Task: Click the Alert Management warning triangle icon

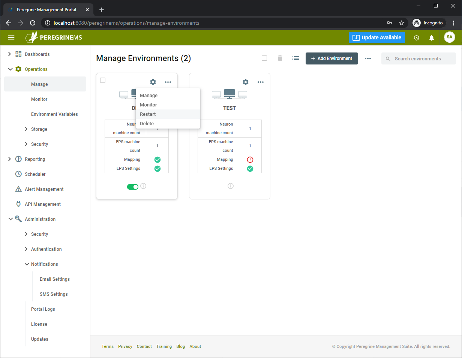Action: pos(18,189)
